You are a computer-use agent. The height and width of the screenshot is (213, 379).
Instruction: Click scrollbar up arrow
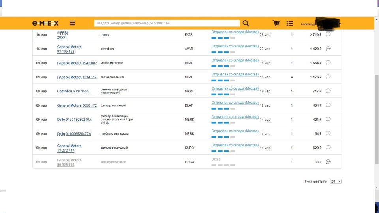tap(377, 19)
